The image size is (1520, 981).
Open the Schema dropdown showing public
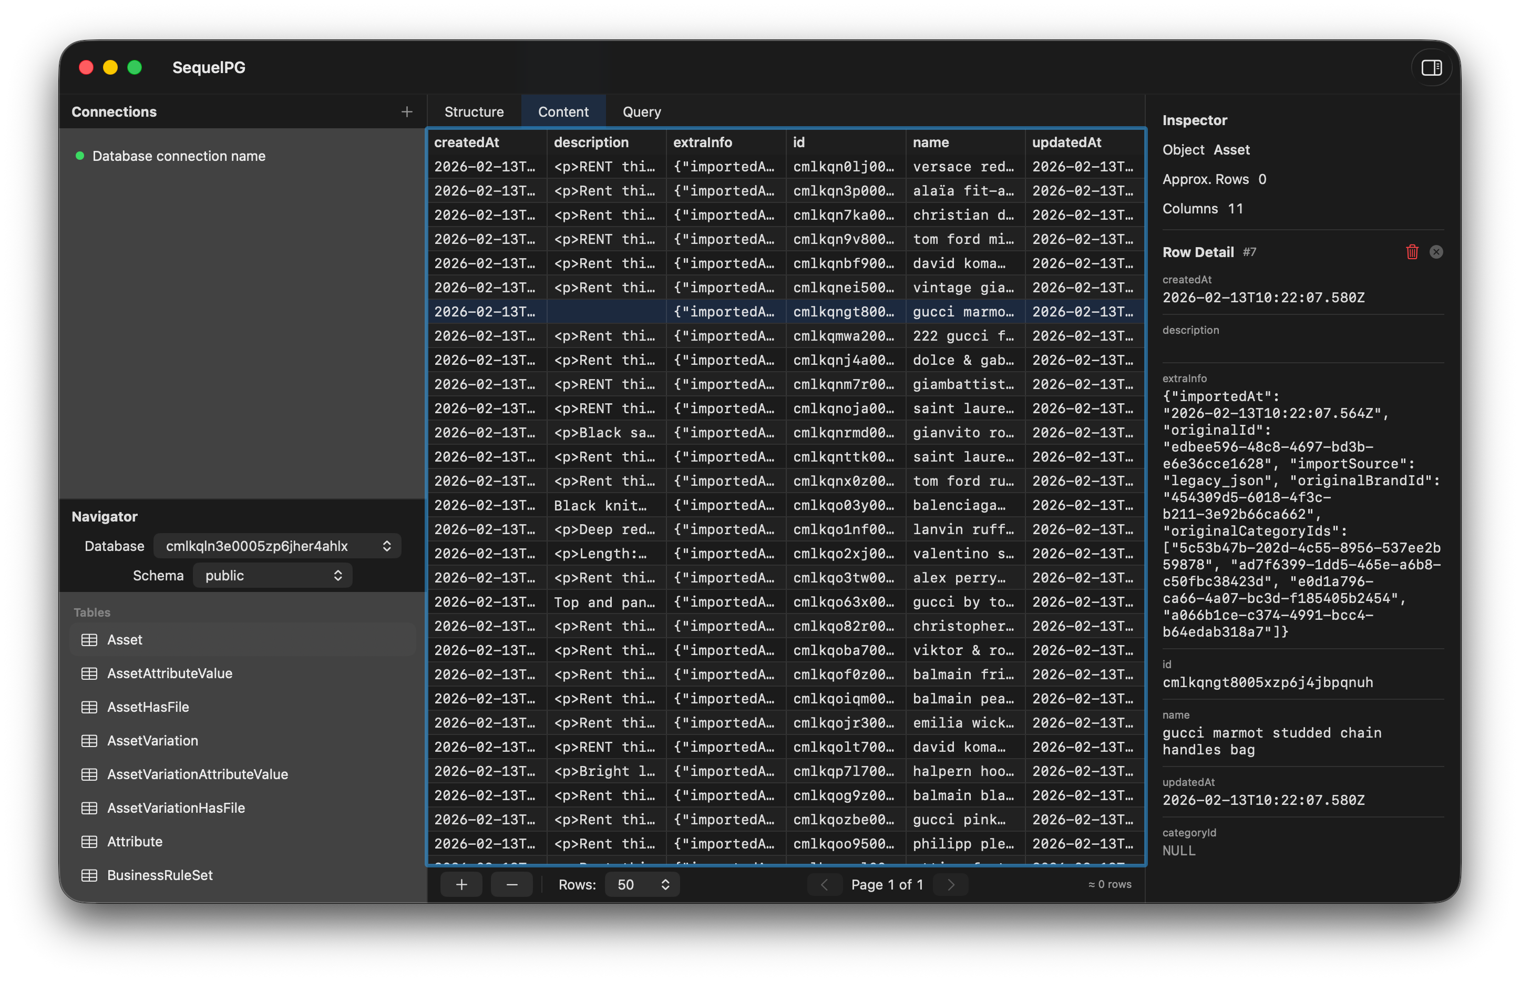pos(273,575)
